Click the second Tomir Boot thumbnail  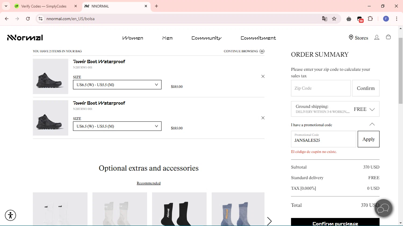[51, 118]
